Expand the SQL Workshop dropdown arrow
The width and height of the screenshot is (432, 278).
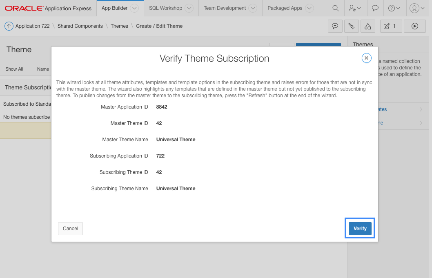189,8
